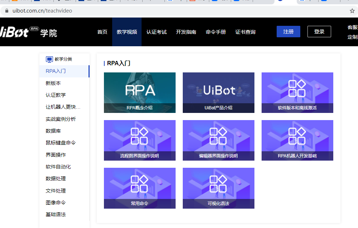Open the 客服 customer service icon
This screenshot has width=358, height=228.
(x=352, y=27)
